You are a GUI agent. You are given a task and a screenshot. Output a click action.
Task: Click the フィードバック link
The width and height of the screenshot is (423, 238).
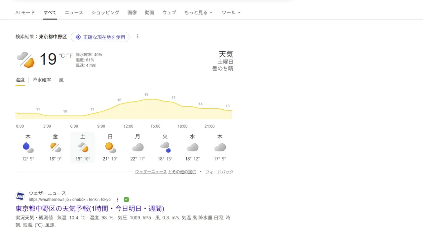click(219, 172)
